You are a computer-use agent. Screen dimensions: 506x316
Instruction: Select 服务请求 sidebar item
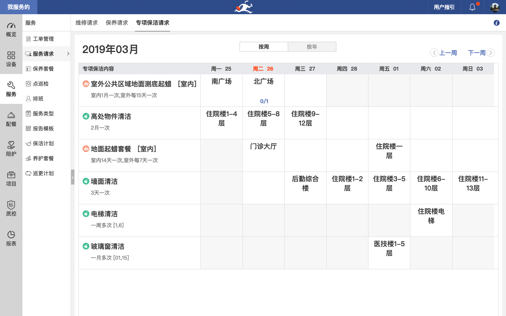(x=47, y=54)
